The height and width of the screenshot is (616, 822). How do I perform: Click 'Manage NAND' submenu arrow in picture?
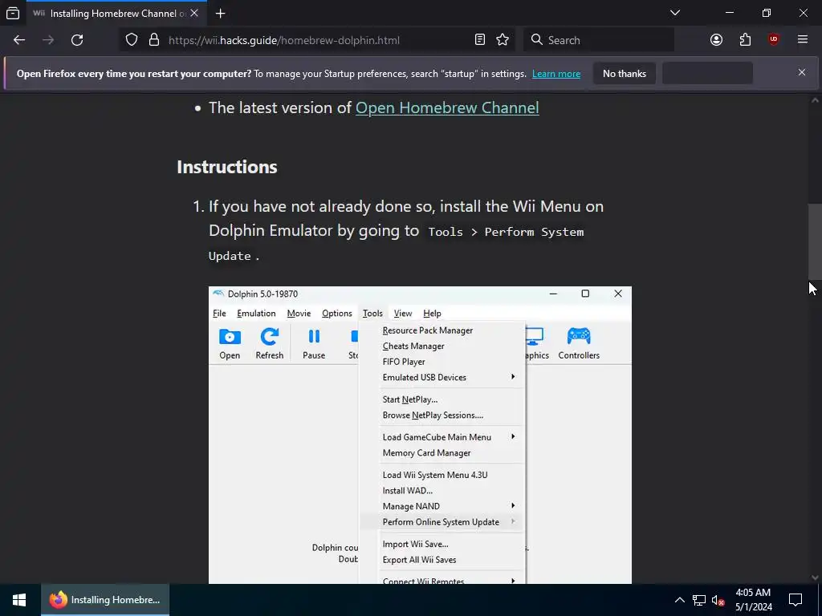513,506
